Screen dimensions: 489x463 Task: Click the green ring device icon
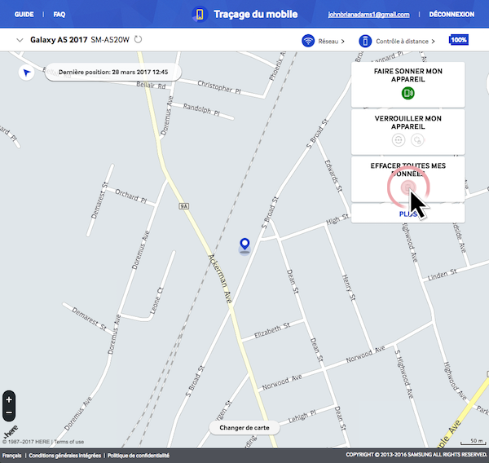point(408,93)
